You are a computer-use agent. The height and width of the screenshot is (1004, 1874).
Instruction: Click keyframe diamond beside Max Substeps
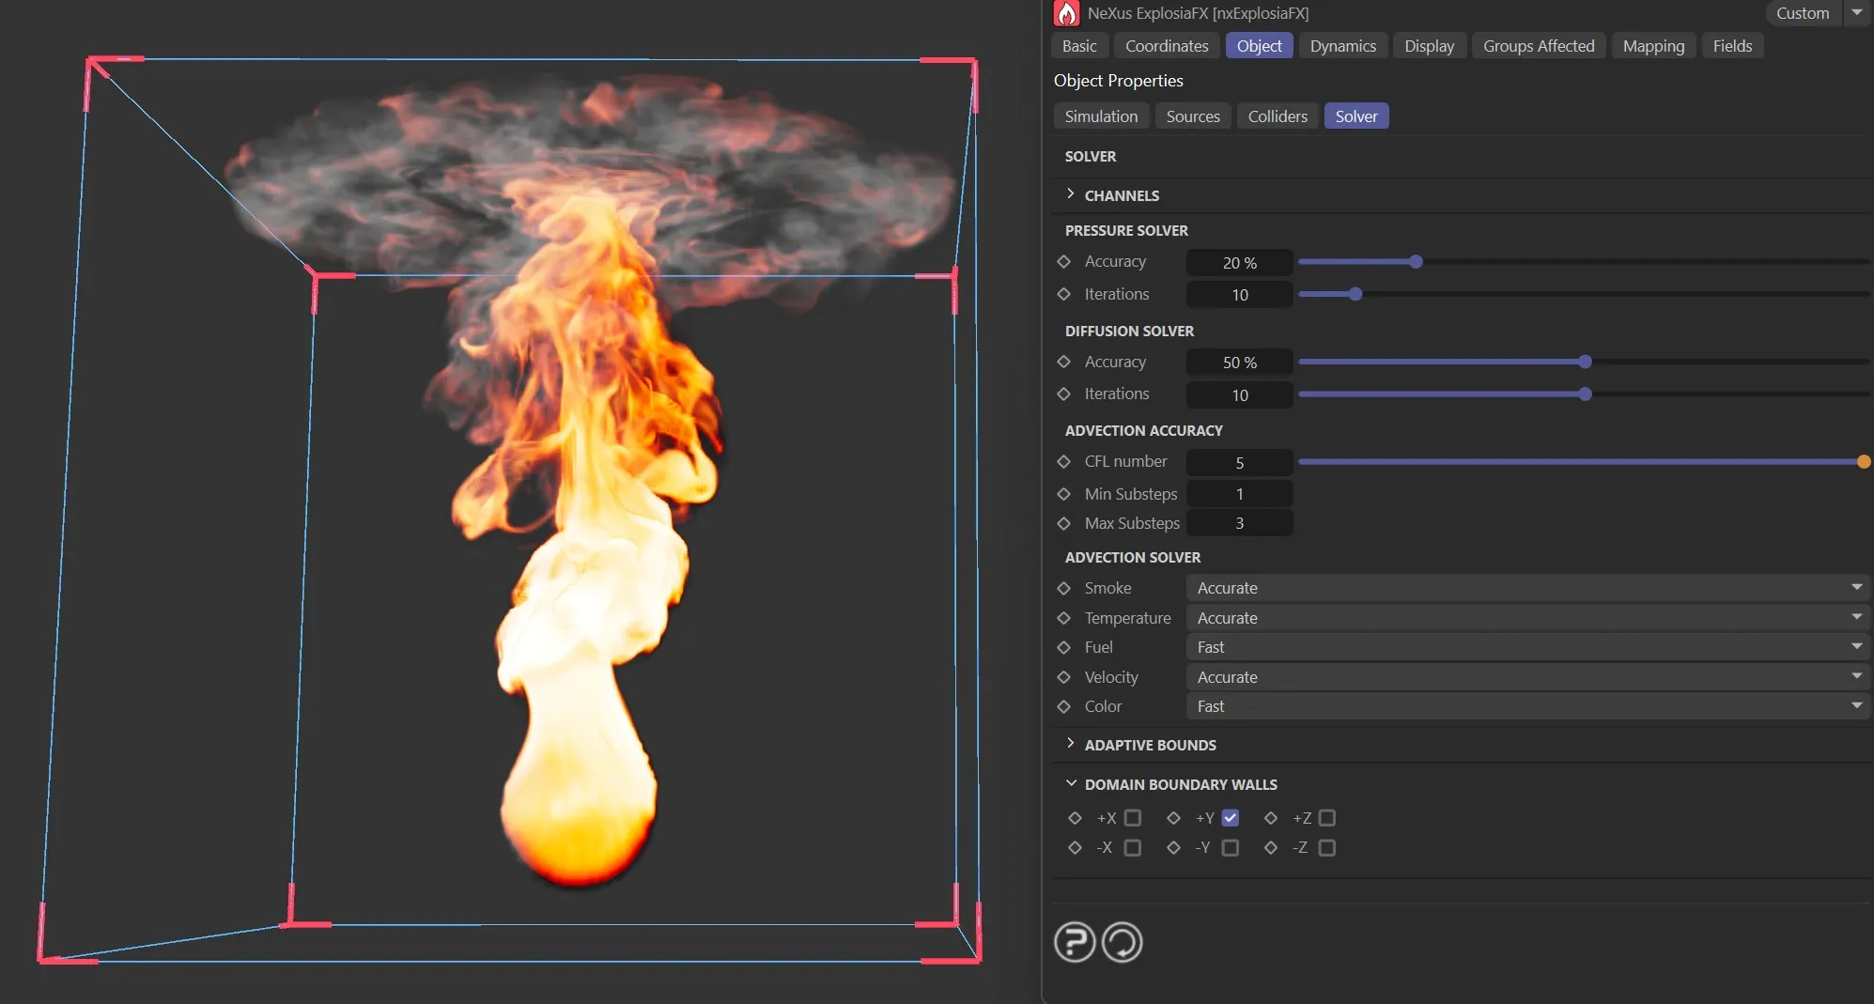point(1064,523)
